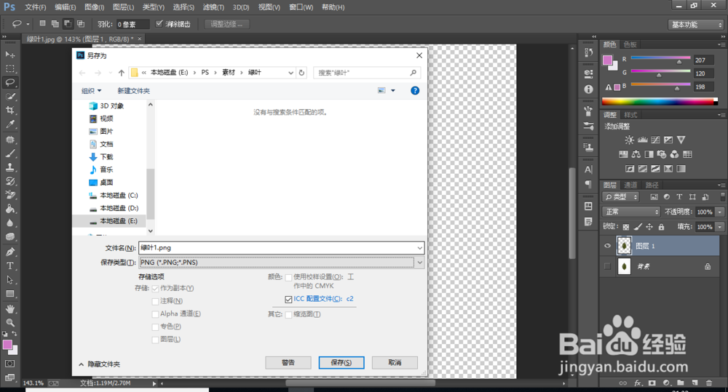Open the Organize dropdown menu

click(x=92, y=91)
